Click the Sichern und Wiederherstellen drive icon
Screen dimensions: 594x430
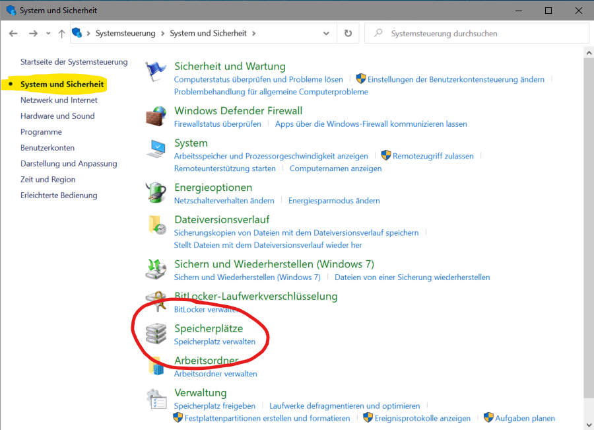coord(156,269)
